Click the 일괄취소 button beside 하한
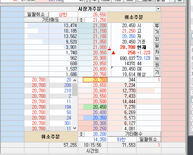The width and height of the screenshot is (193, 155). click(149, 139)
